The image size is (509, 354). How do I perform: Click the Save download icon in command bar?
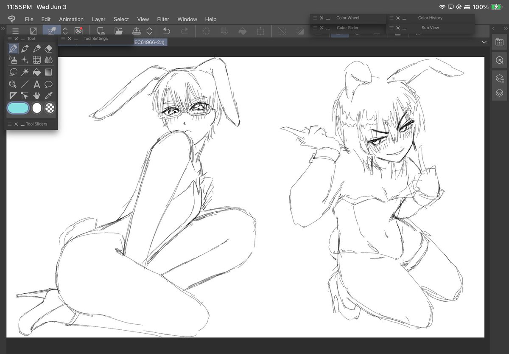[136, 31]
